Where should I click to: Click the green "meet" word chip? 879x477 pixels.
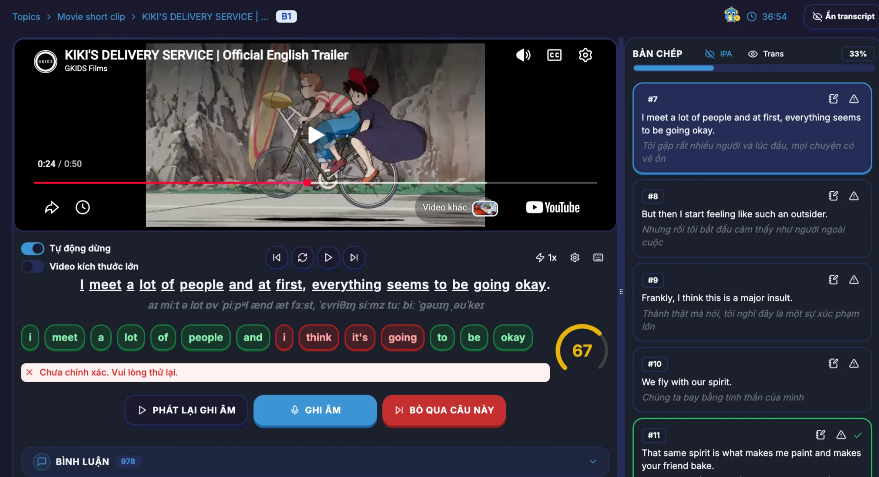[65, 337]
